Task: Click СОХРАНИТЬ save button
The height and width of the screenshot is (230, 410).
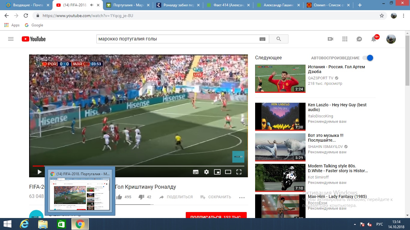Action: (216, 197)
